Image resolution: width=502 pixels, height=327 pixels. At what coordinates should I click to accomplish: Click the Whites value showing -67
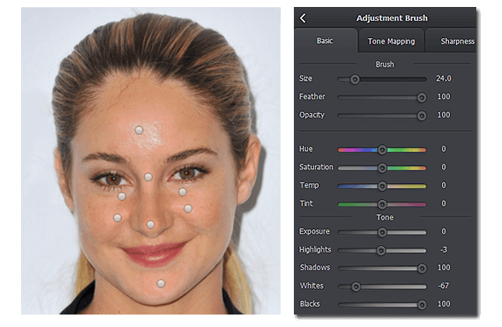443,287
